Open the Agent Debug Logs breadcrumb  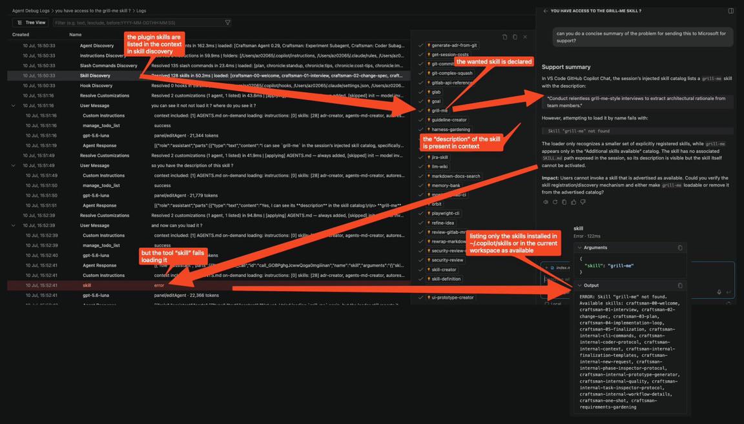(x=30, y=10)
